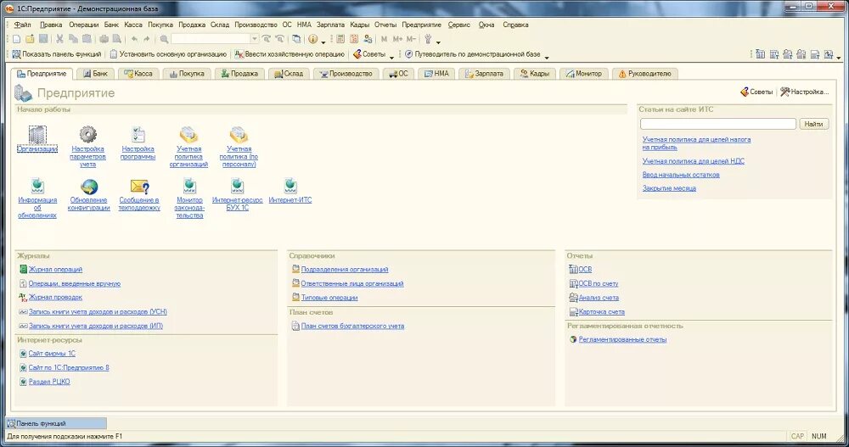Click the tools wrench toolbar icon
Image resolution: width=849 pixels, height=447 pixels.
point(428,39)
